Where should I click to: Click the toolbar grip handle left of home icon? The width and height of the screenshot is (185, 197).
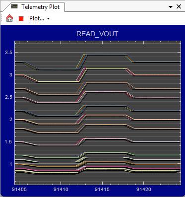point(1,18)
